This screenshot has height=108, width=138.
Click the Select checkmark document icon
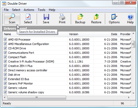click(28, 17)
